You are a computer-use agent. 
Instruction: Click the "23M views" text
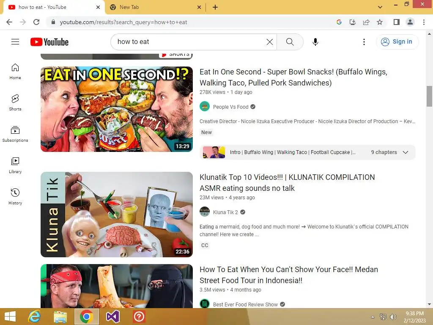point(211,198)
